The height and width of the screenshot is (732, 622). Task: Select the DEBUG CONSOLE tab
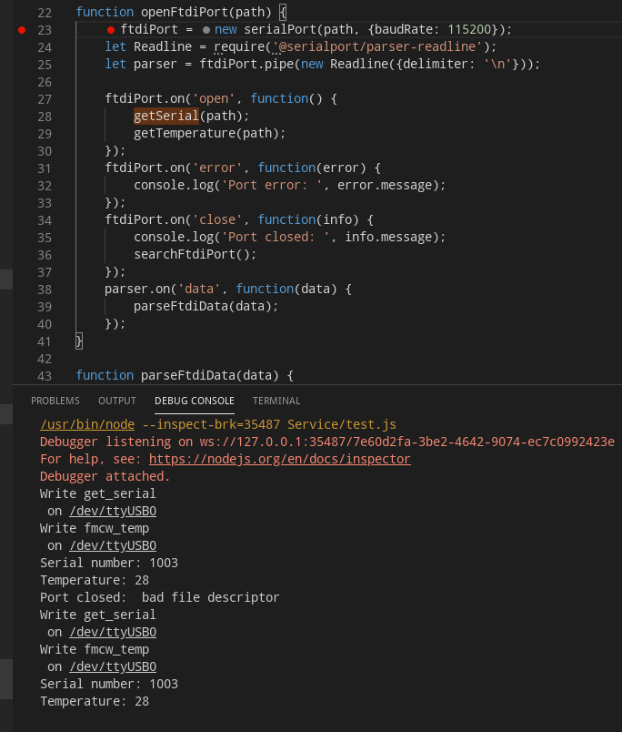[x=194, y=401]
